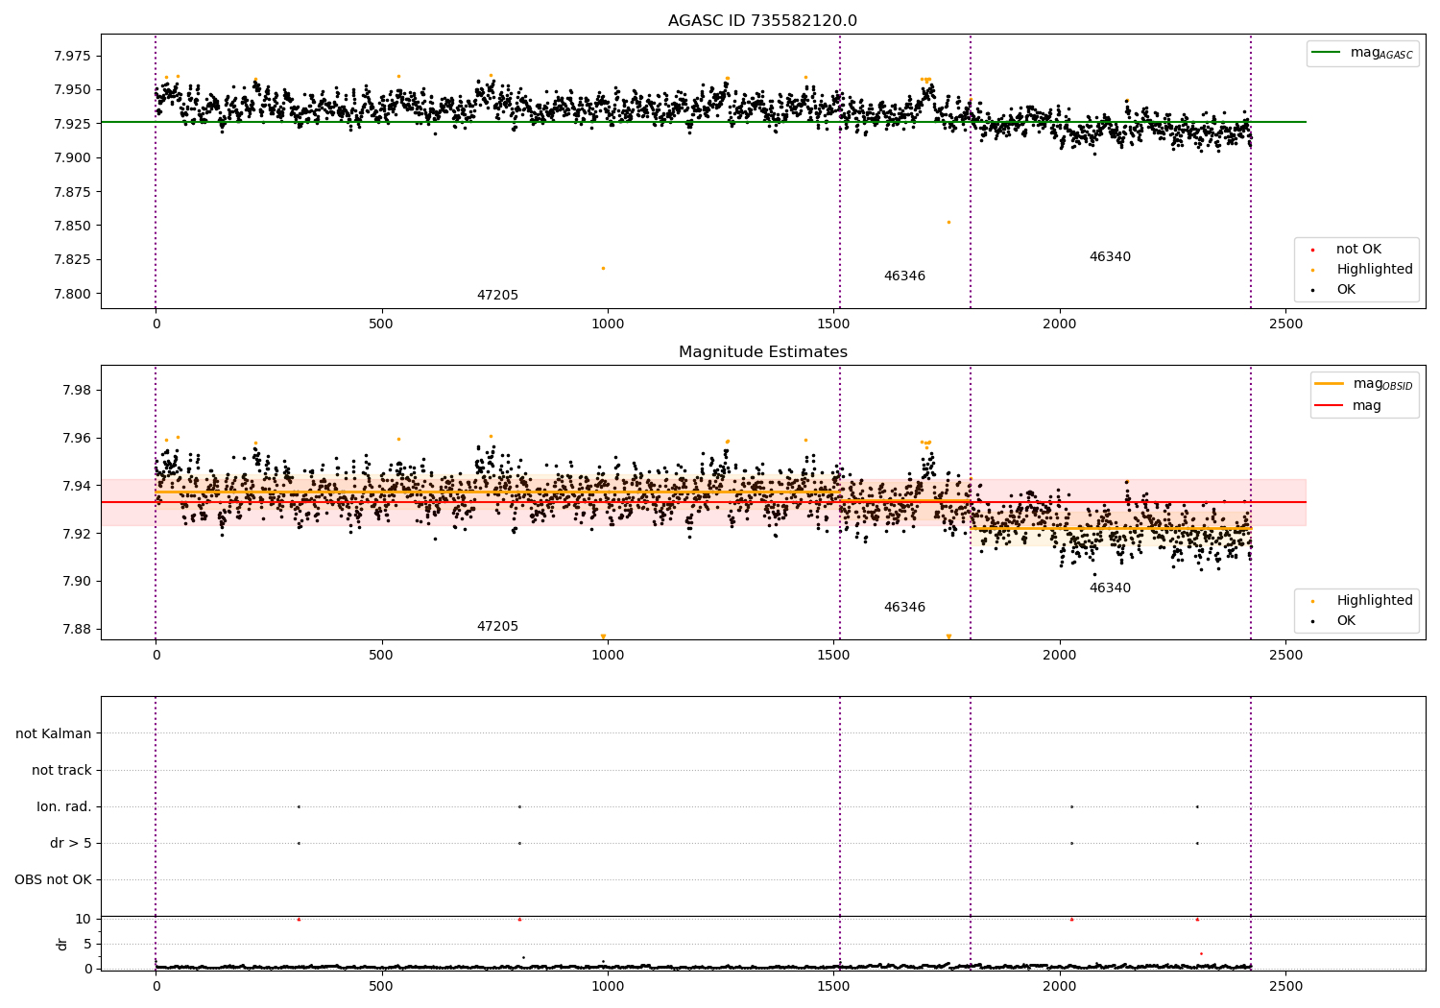The height and width of the screenshot is (1008, 1440).
Task: Click the 'not Kalman' row label
Action: tap(54, 734)
